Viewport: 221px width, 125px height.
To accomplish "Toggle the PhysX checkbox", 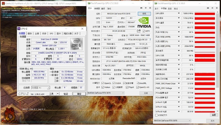I will [127, 87].
